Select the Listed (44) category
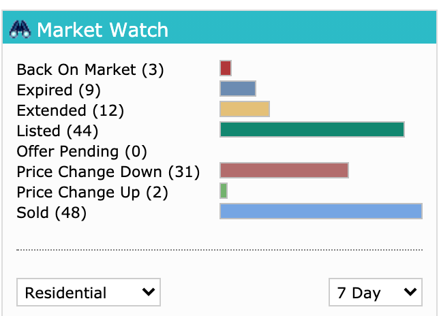This screenshot has width=439, height=316. tap(57, 131)
